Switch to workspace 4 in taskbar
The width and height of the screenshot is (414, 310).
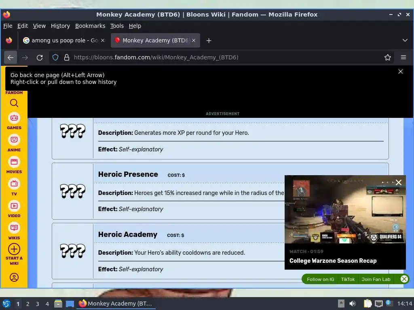point(47,304)
